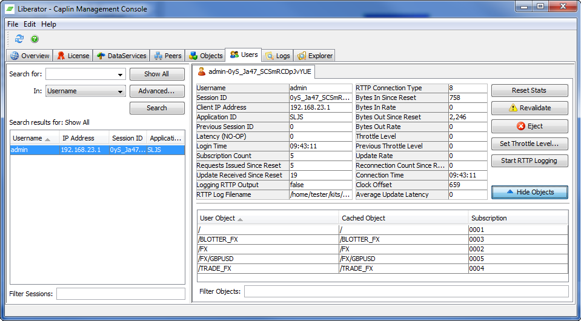Viewport: 581px width, 321px height.
Task: Select the /BLOTTER_FX user object row
Action: click(268, 239)
